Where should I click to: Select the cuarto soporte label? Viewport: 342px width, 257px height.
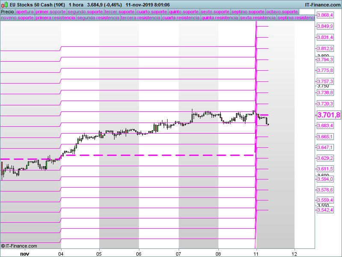(152, 12)
